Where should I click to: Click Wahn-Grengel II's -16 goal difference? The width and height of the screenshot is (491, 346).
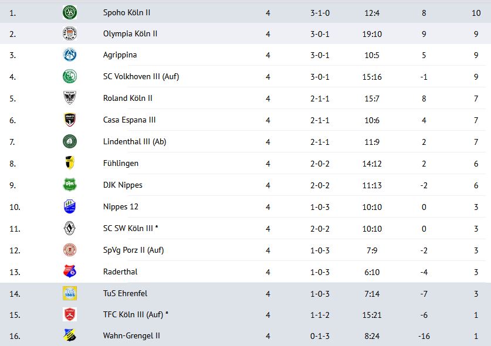click(424, 336)
